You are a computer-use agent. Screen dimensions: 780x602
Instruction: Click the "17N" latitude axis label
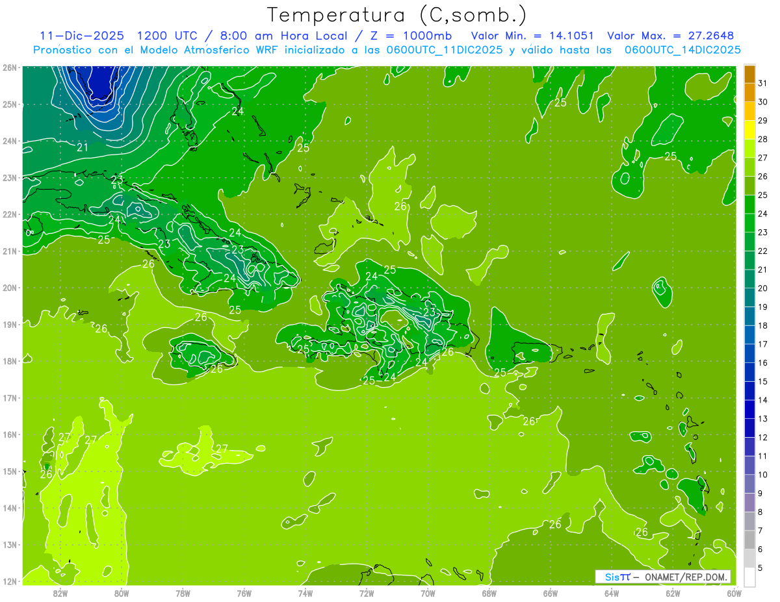10,397
